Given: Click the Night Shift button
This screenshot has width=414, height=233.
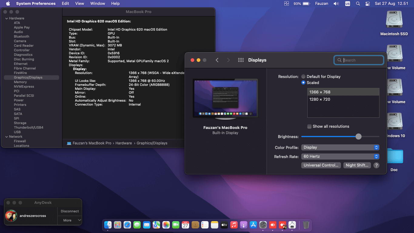Looking at the screenshot, I should (x=357, y=165).
